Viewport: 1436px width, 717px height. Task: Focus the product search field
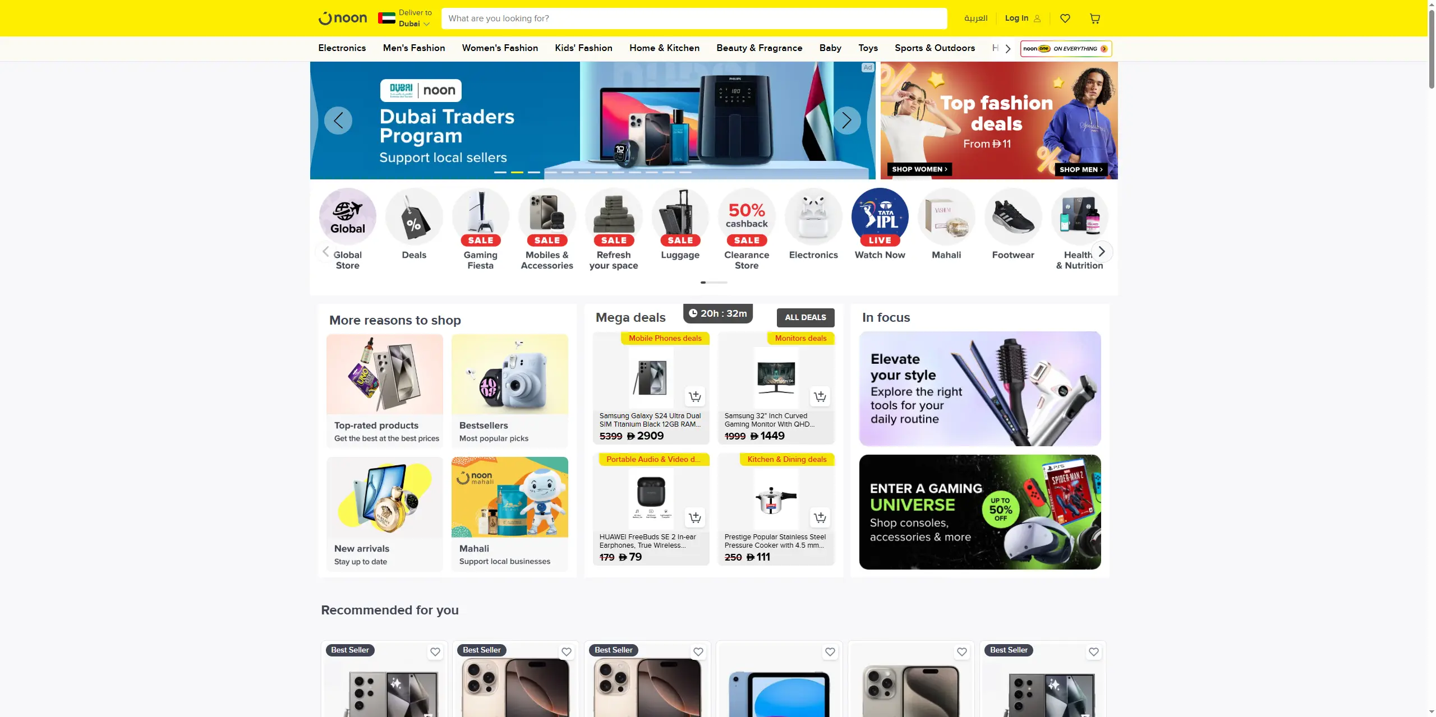(x=694, y=18)
